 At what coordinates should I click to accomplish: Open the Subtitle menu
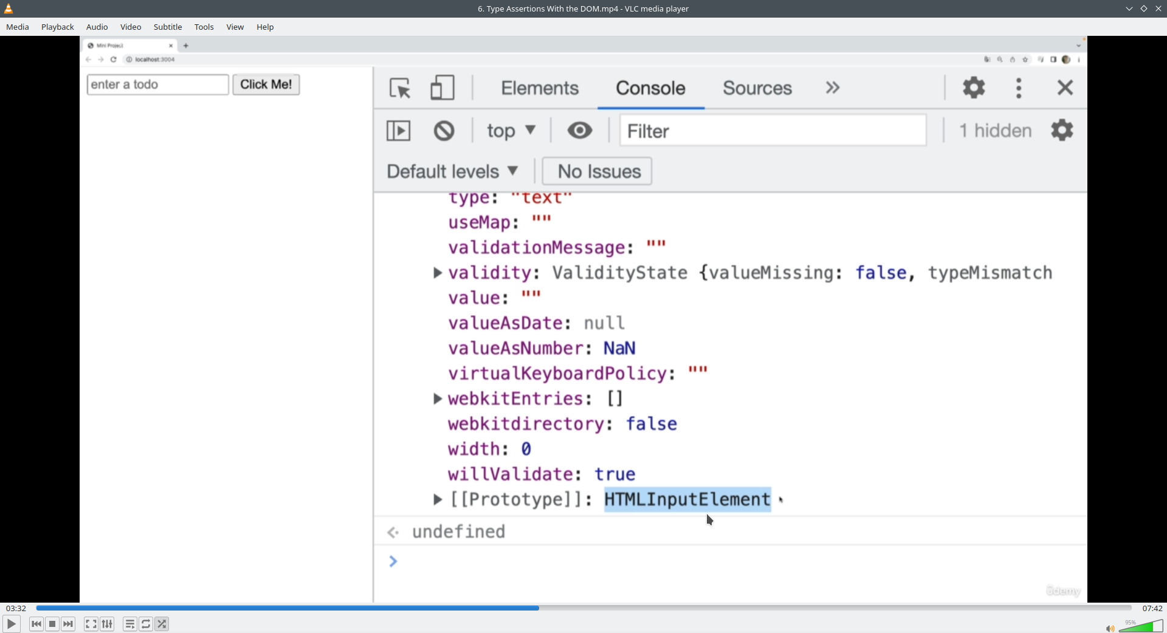tap(168, 27)
